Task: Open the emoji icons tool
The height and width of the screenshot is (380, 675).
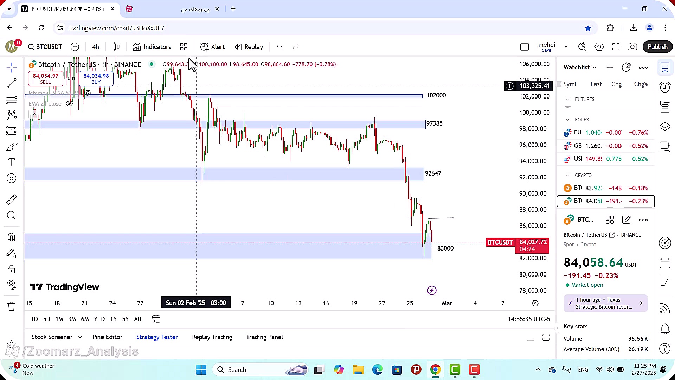Action: pos(11,178)
